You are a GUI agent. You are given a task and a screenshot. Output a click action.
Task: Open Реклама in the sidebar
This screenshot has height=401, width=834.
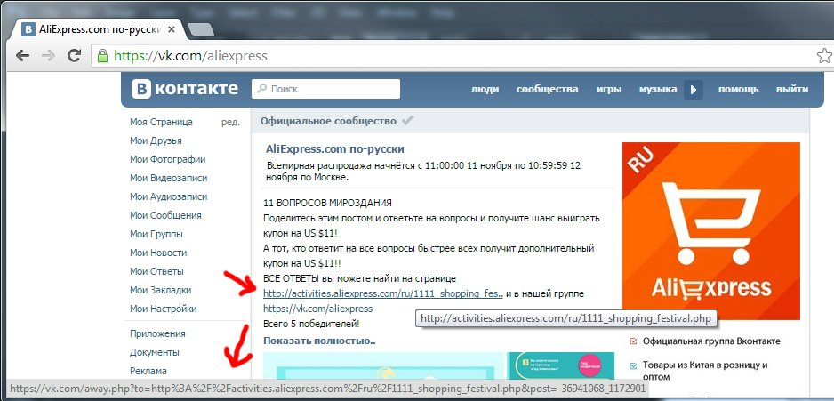(x=148, y=371)
